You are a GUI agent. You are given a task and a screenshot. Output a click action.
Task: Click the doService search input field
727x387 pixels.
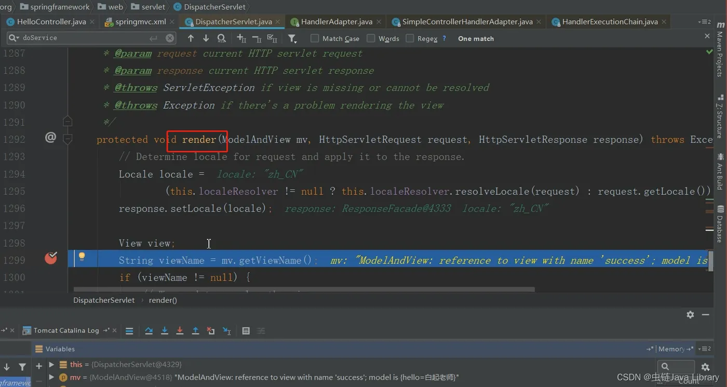pyautogui.click(x=91, y=38)
